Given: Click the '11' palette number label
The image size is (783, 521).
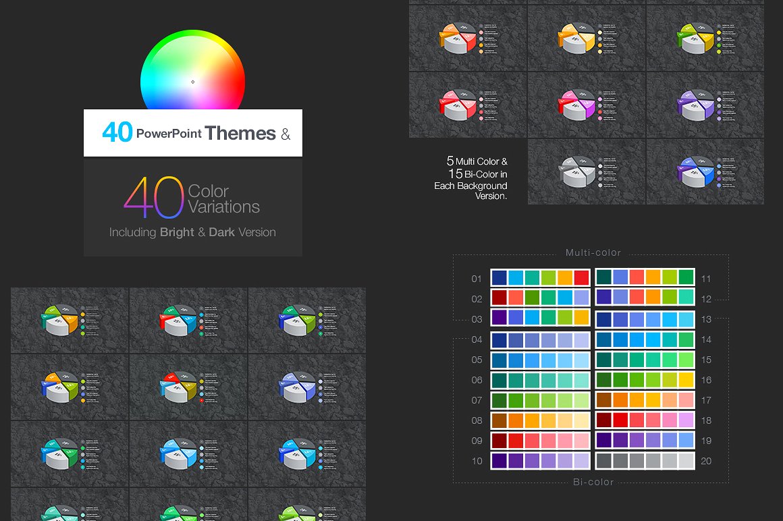Looking at the screenshot, I should [705, 279].
